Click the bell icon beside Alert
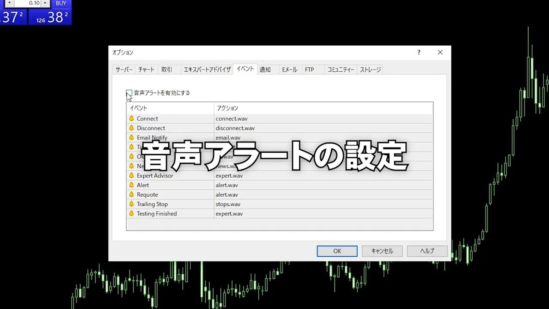Screen dimensions: 549x309 pos(132,185)
